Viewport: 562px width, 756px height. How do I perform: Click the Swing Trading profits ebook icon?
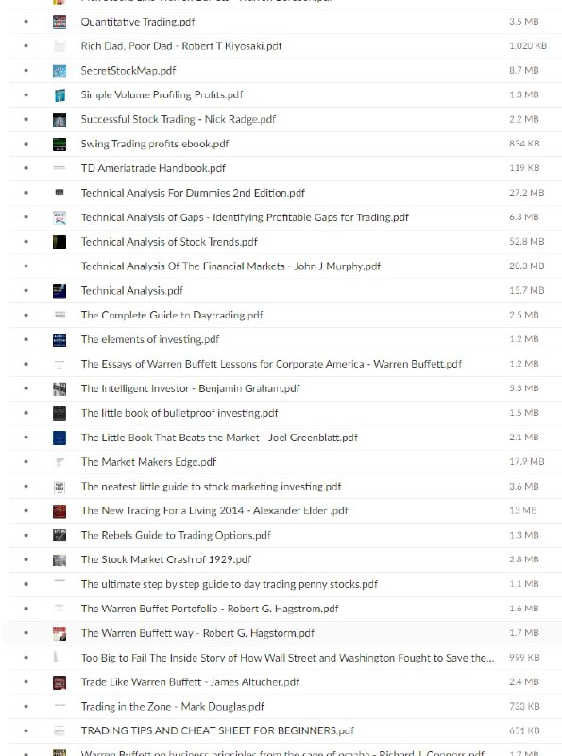[x=60, y=145]
